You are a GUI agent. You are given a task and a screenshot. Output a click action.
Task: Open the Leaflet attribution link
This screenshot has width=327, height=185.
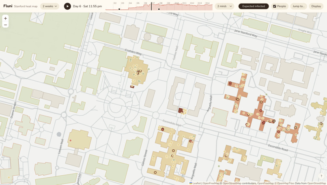pos(196,183)
